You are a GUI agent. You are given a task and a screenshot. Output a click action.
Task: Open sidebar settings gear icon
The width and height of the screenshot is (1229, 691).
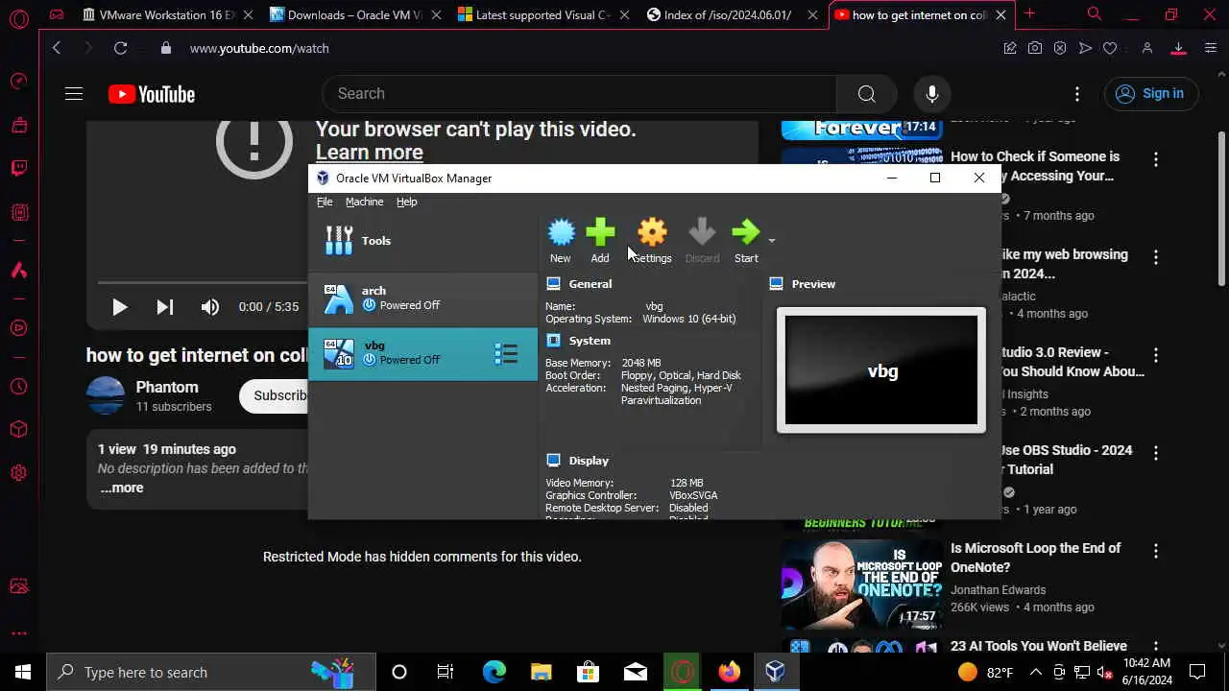19,472
